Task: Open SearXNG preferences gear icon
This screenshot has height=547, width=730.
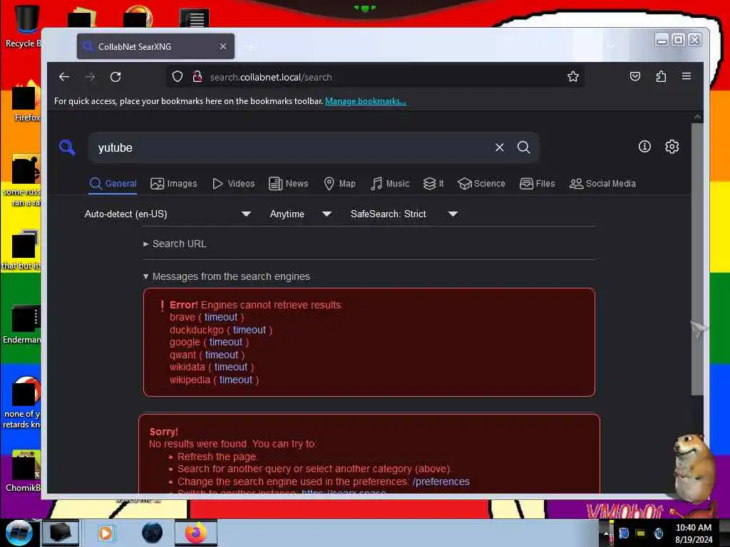Action: pos(672,147)
